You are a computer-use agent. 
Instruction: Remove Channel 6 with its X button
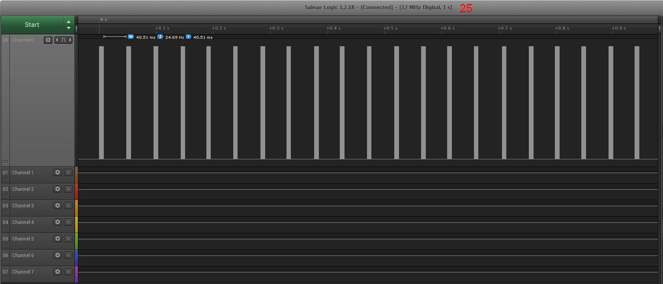(68, 256)
